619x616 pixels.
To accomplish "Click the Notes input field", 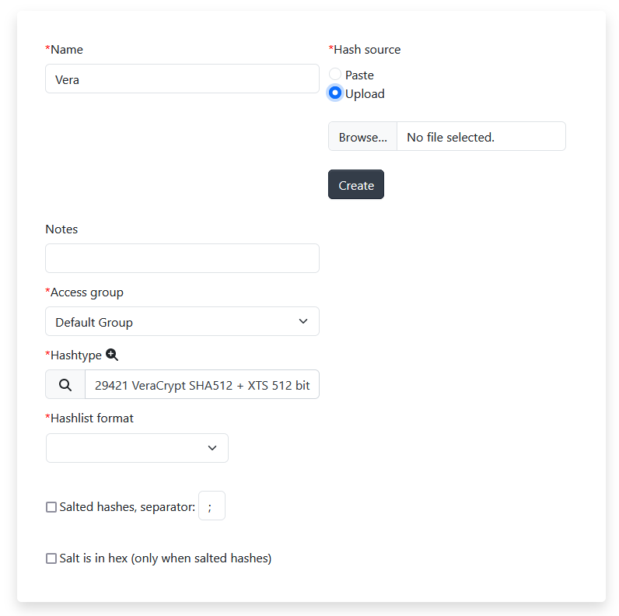I will [x=183, y=258].
